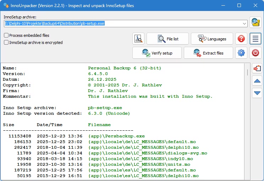Click the Persbackup.exe line in the listing

tap(116, 136)
